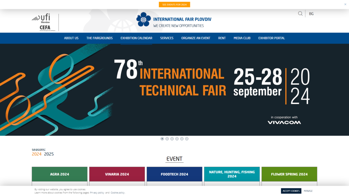Open the AGRA 2024 event card

pos(60,174)
